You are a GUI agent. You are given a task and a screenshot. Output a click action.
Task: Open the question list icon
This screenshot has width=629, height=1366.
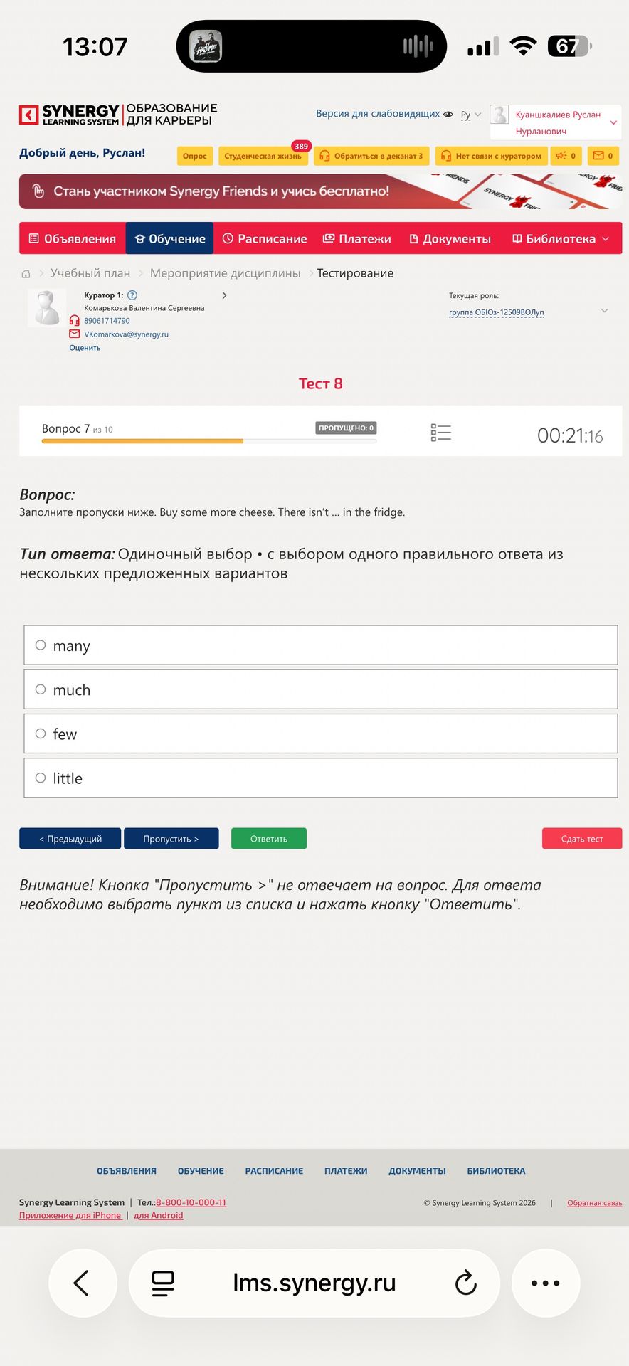click(440, 433)
